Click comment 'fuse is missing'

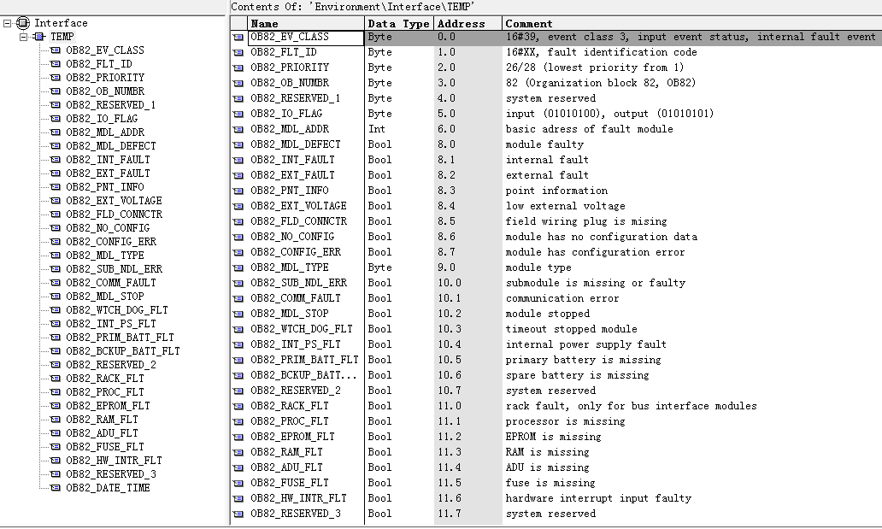point(550,483)
